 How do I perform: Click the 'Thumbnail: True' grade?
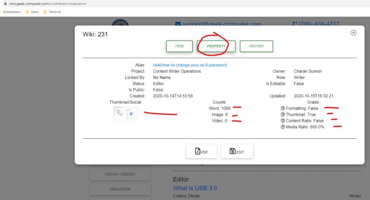(301, 115)
